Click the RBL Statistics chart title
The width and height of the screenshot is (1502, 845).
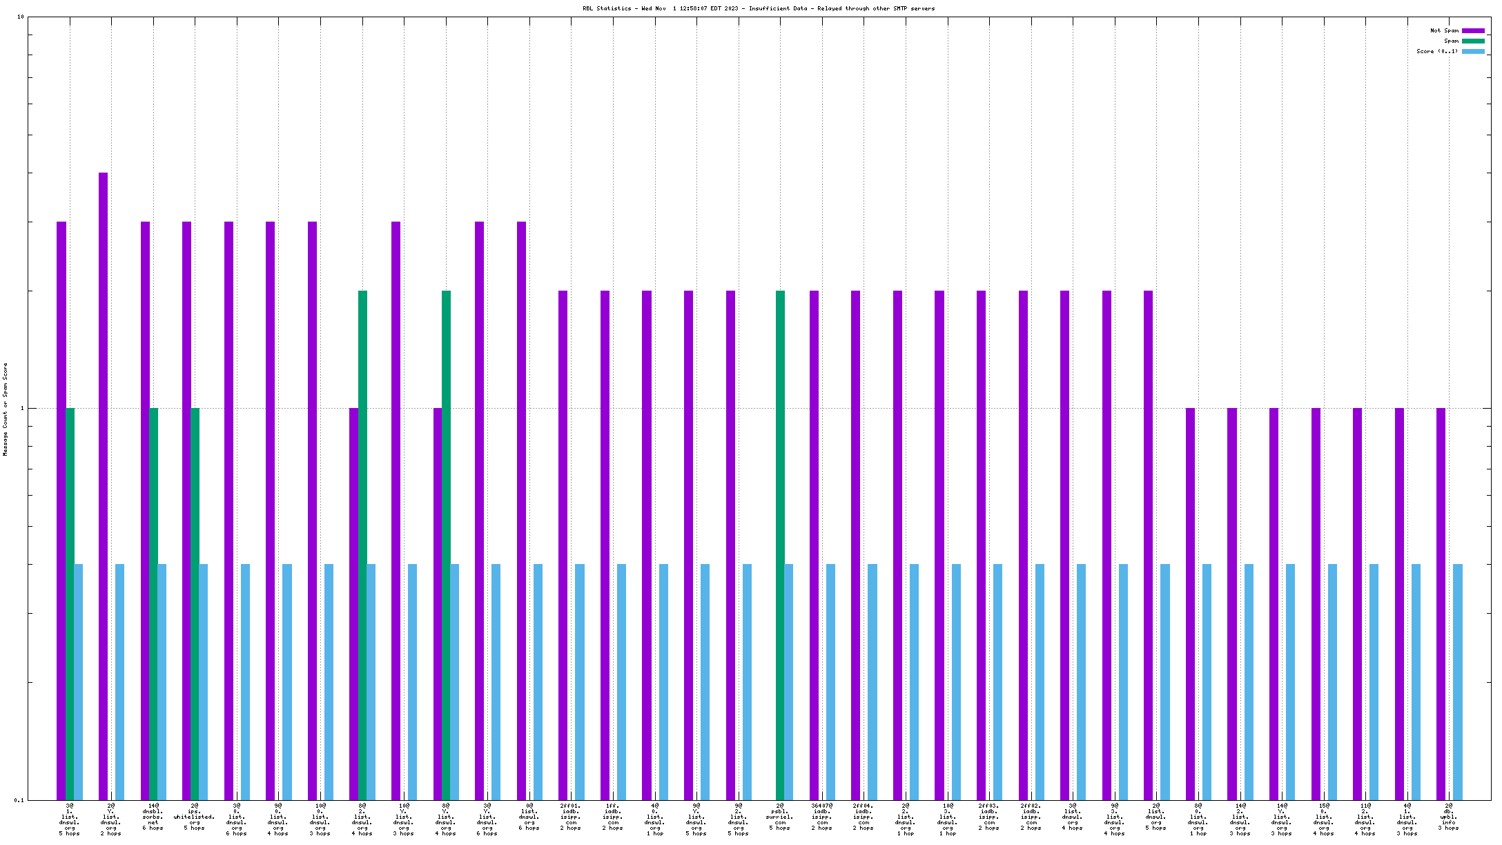click(x=759, y=8)
